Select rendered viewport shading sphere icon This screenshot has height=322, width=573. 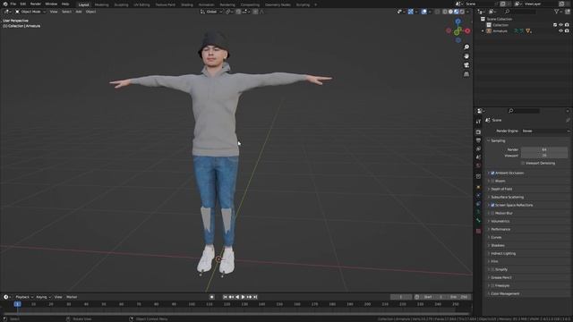(462, 12)
